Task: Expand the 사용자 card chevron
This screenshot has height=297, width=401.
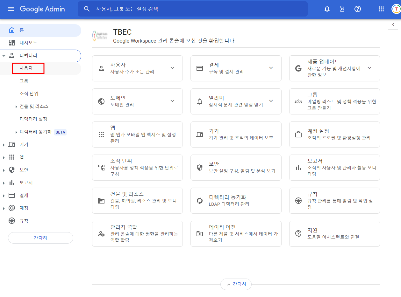Action: pyautogui.click(x=172, y=68)
